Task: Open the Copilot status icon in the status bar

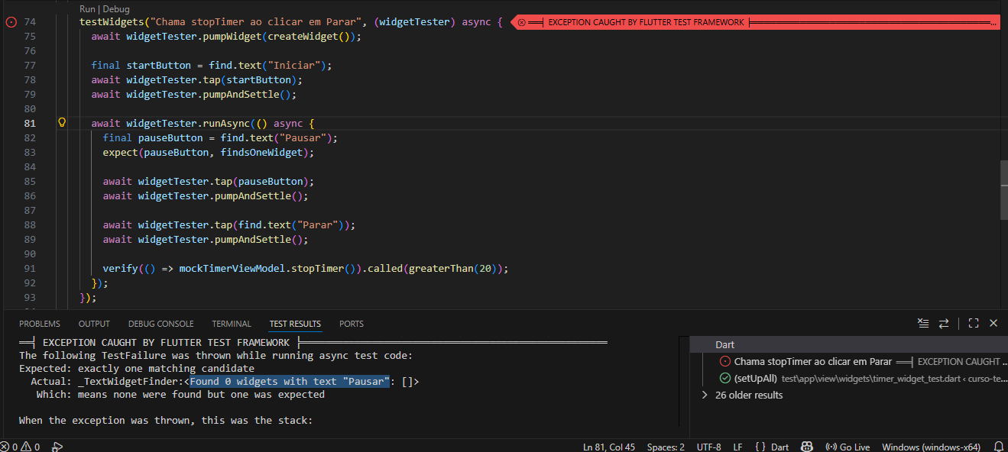Action: [x=807, y=447]
